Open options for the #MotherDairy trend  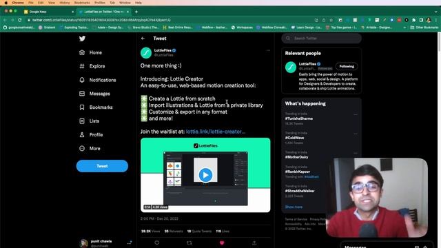(356, 153)
